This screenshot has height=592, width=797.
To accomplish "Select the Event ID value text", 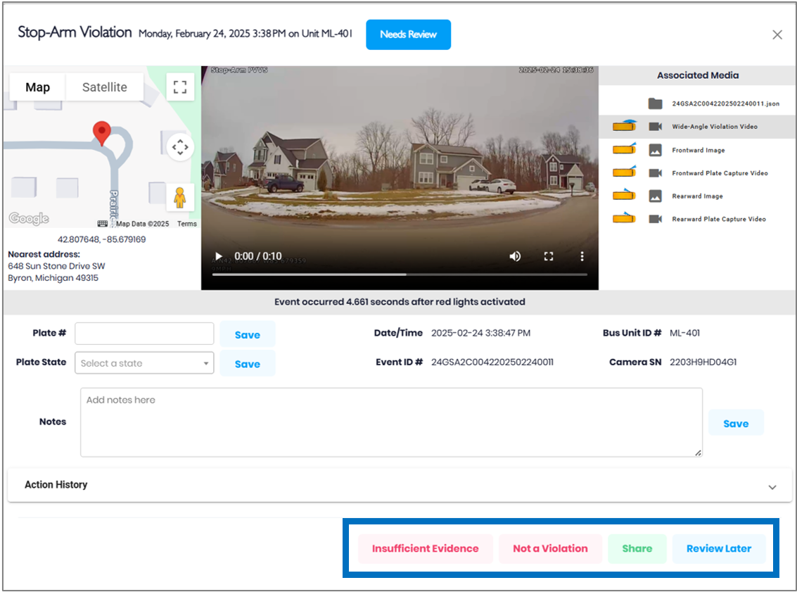I will coord(492,362).
